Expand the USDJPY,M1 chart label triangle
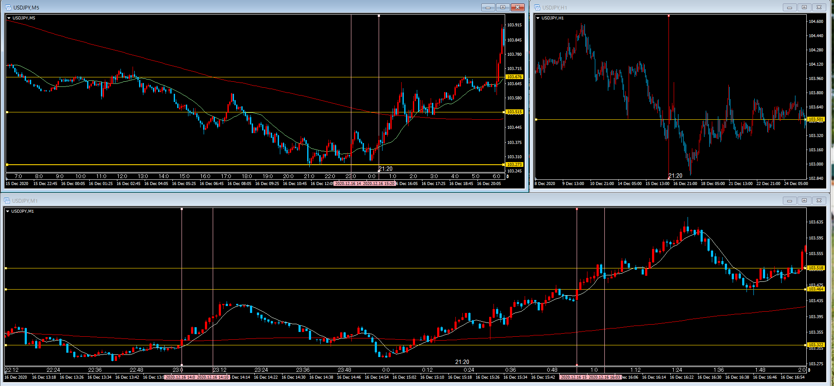Viewport: 834px width, 386px height. [7, 211]
